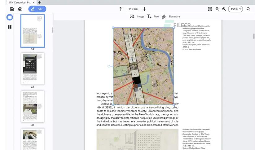
Task: Click the zoom in magnifier
Action: click(x=224, y=9)
